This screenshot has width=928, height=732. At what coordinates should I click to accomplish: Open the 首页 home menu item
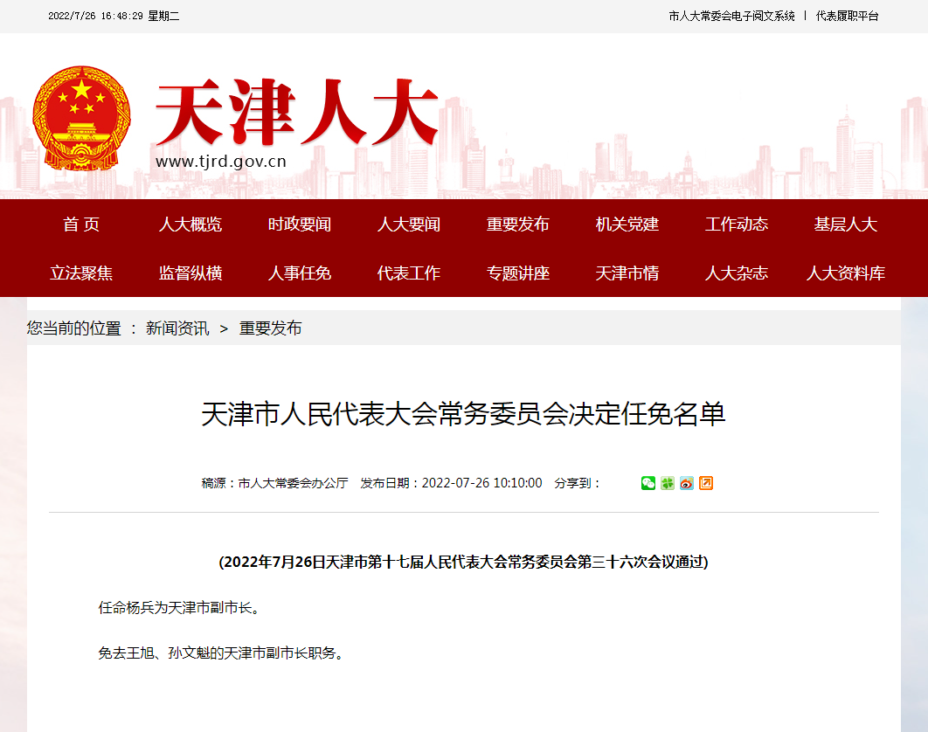(x=81, y=224)
